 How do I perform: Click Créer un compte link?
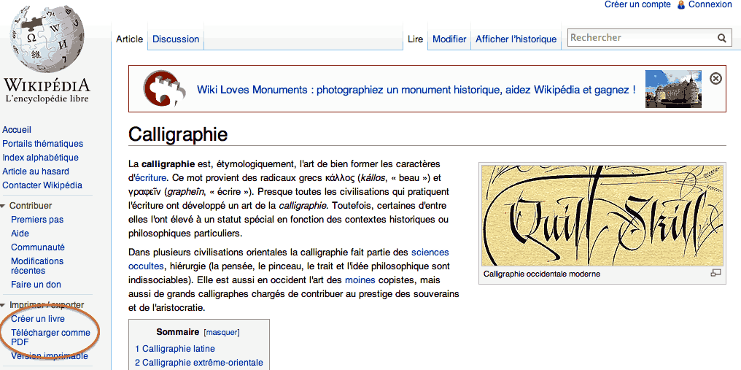tap(637, 4)
